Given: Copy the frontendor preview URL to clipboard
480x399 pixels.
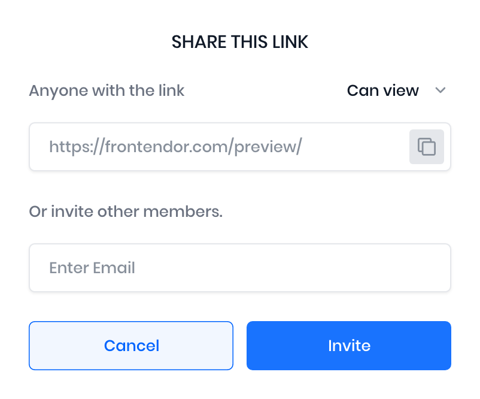Looking at the screenshot, I should pyautogui.click(x=426, y=147).
